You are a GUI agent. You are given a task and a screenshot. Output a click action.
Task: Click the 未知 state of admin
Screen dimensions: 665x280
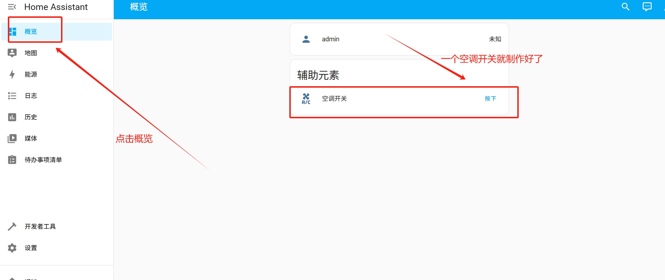495,39
